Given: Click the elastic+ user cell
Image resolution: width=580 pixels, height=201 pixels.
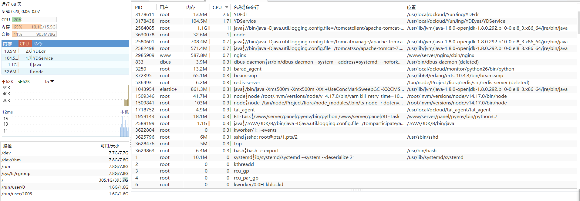Looking at the screenshot, I should coord(168,89).
